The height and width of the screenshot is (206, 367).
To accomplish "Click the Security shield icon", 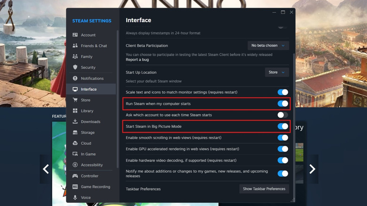I will 75,67.
